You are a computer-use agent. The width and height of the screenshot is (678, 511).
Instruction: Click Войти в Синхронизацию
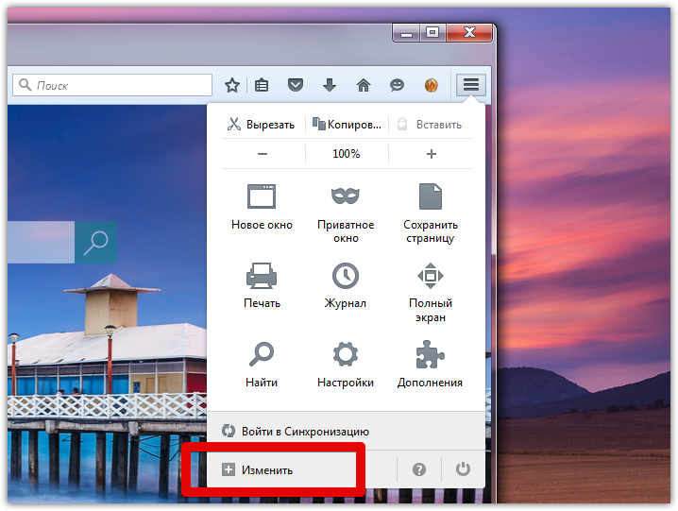pyautogui.click(x=296, y=432)
